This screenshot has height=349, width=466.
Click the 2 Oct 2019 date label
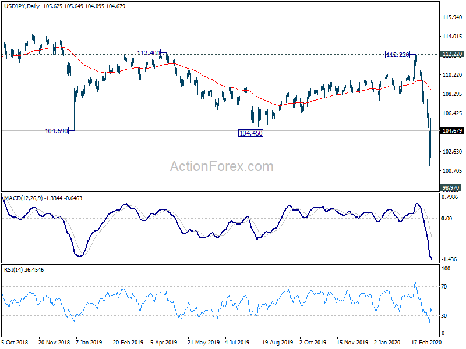click(x=313, y=343)
